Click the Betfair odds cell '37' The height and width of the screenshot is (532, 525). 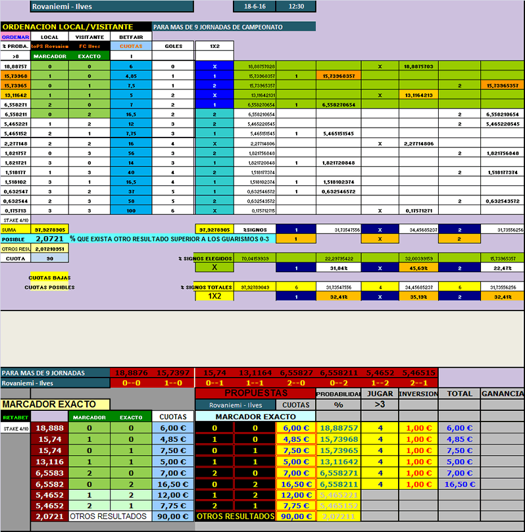(131, 191)
